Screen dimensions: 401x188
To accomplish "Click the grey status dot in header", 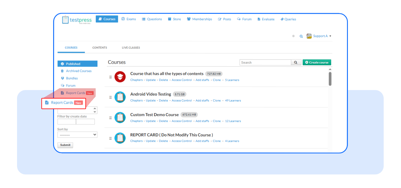I will point(293,36).
